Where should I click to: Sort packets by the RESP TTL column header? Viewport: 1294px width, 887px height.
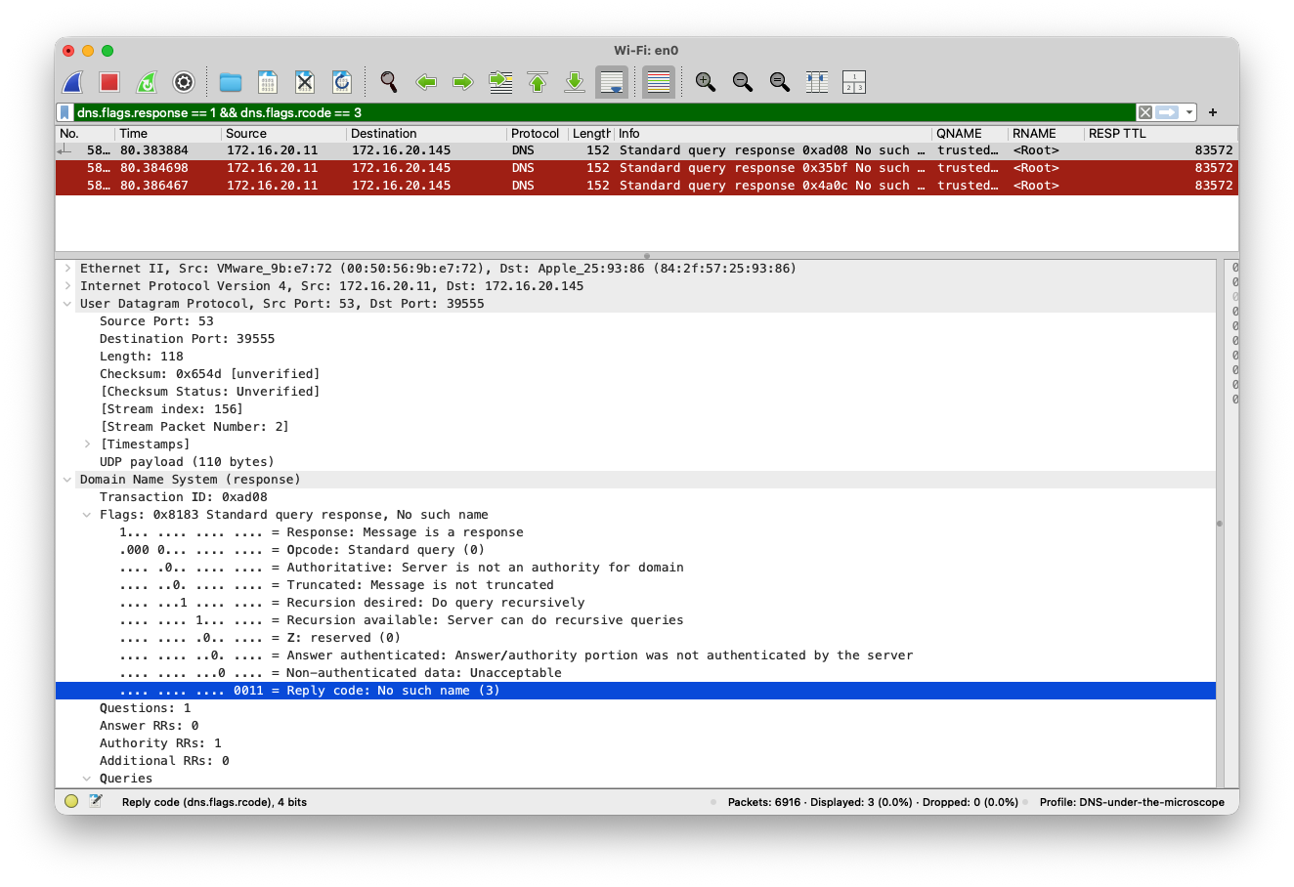tap(1160, 134)
